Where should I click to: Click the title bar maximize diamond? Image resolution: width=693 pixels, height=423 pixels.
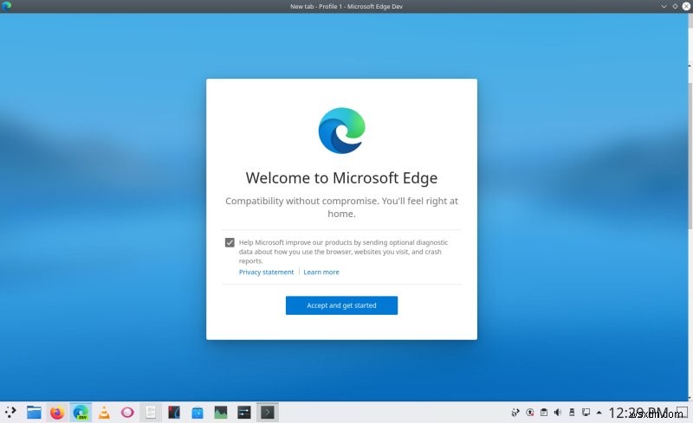(675, 6)
